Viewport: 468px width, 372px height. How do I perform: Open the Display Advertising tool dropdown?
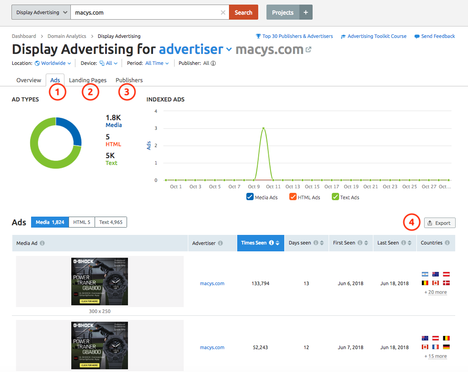coord(41,12)
